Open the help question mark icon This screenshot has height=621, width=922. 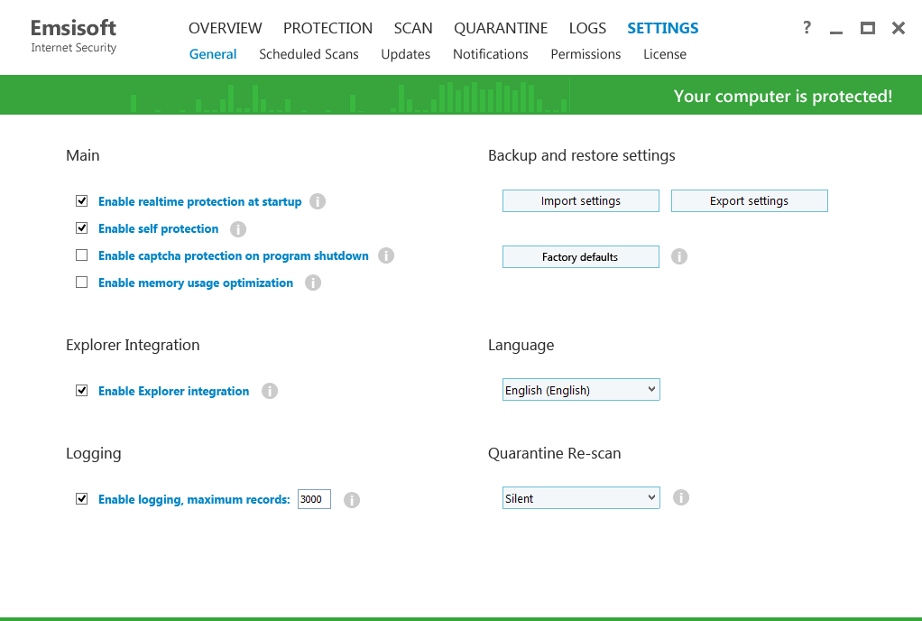(806, 27)
